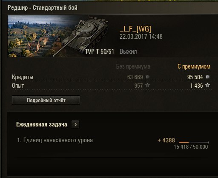
Task: Click the Кредиты row label
Action: click(23, 77)
